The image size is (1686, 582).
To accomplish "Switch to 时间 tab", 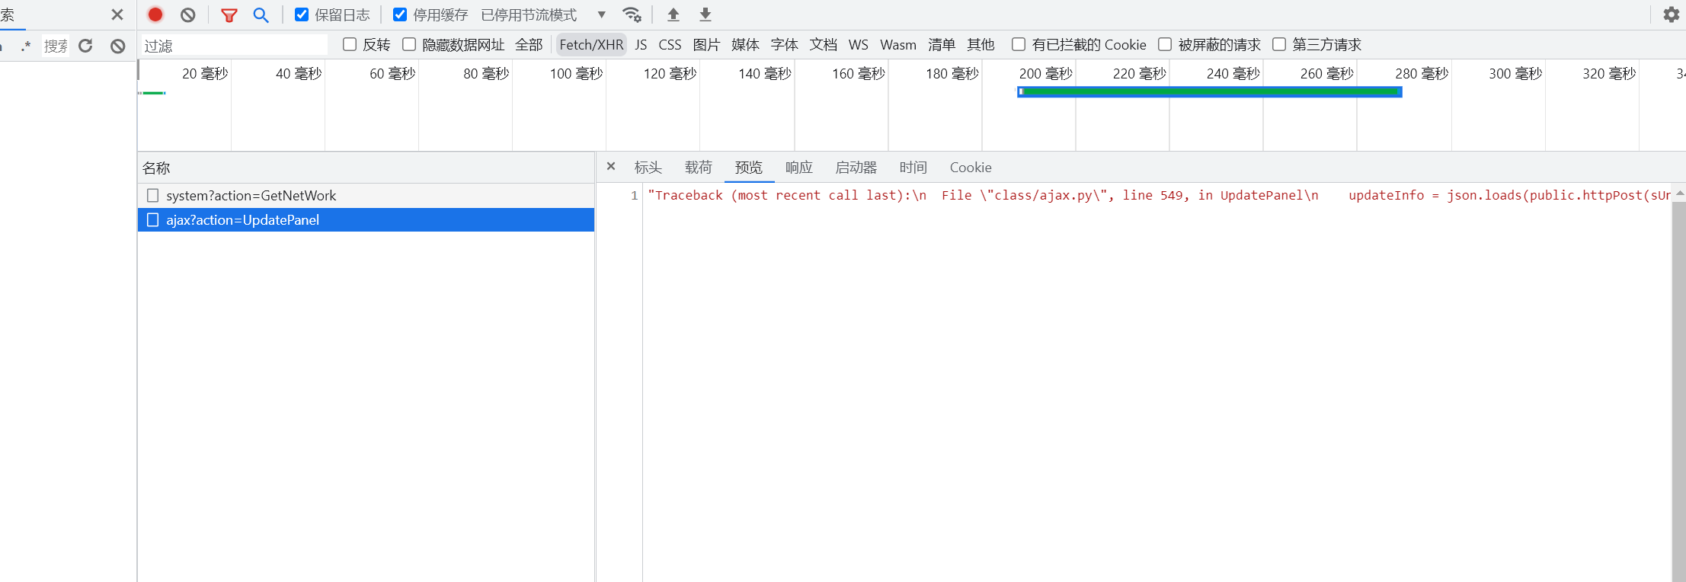I will click(913, 167).
